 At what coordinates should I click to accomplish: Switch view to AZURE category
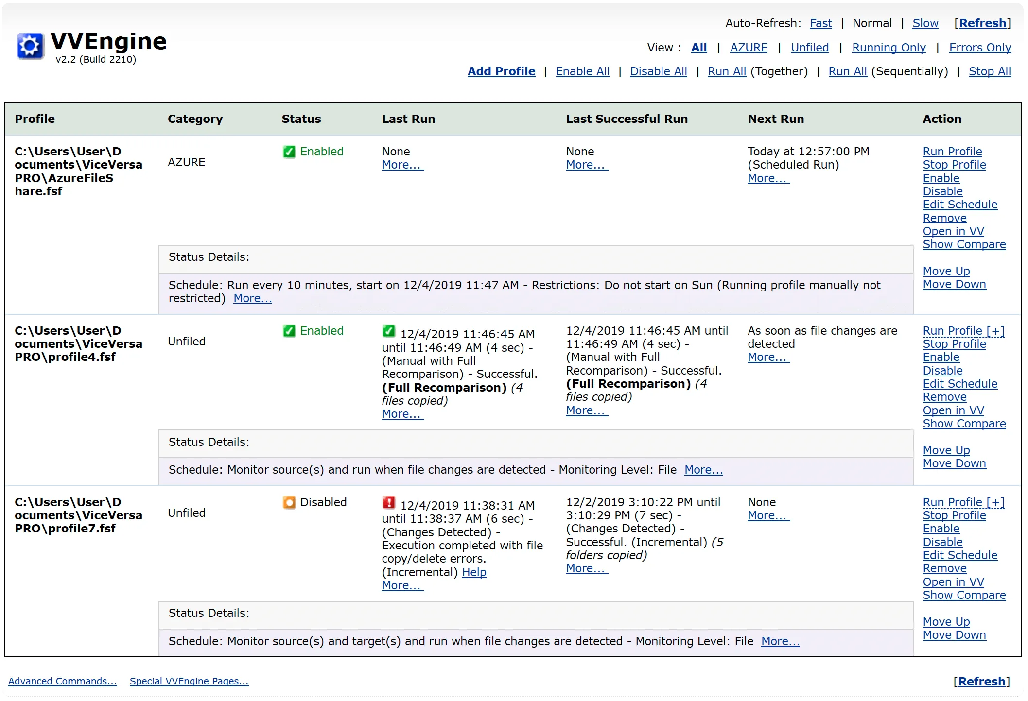click(749, 48)
